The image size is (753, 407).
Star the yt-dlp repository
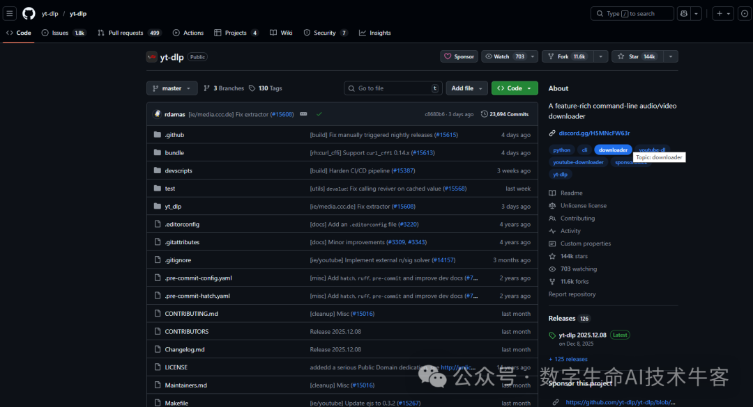coord(637,56)
